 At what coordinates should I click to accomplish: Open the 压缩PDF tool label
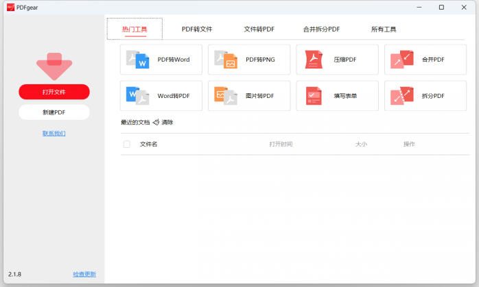[x=345, y=60]
